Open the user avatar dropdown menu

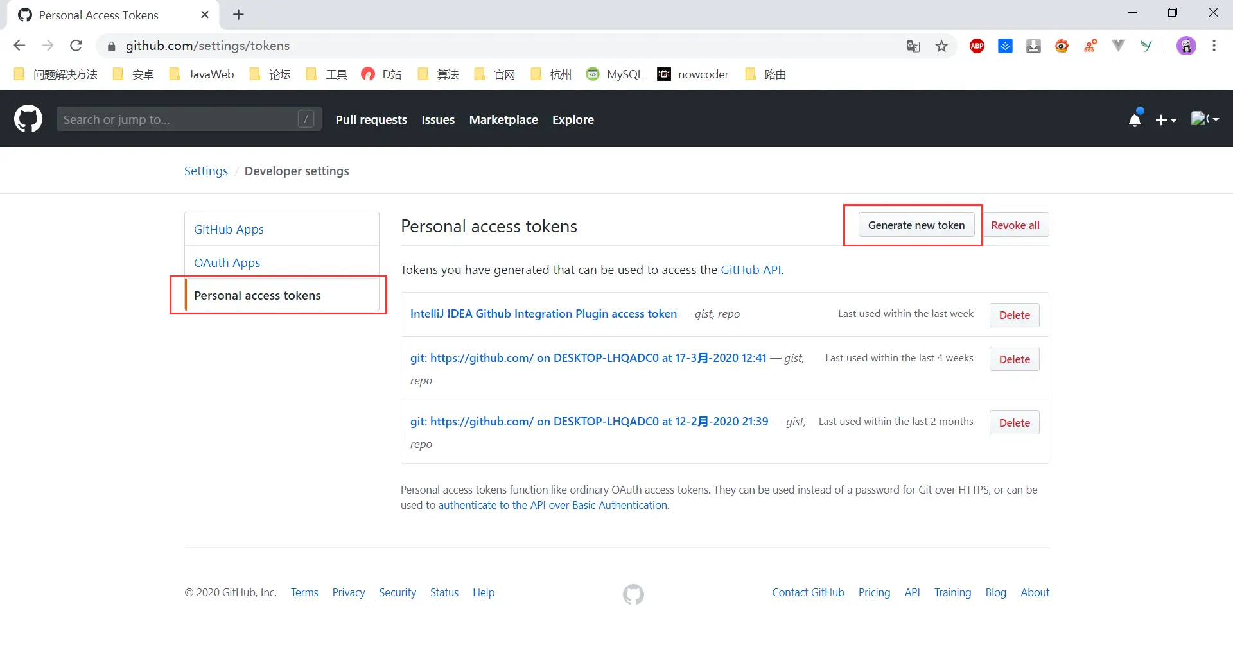tap(1205, 119)
